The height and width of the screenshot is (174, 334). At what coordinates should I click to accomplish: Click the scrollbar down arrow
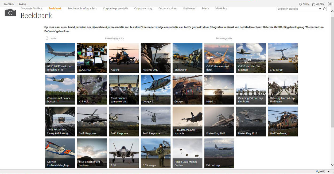(332, 165)
